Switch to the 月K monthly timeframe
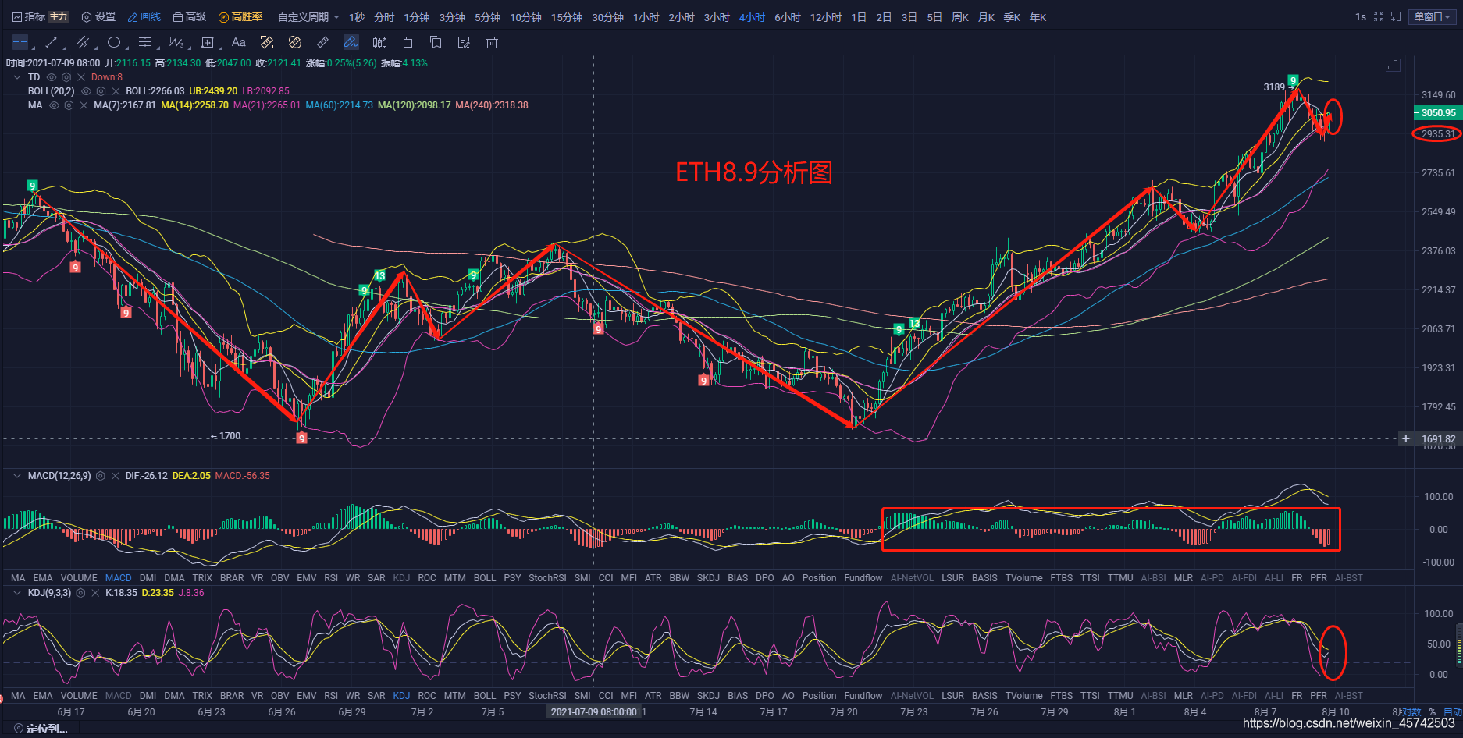Image resolution: width=1463 pixels, height=738 pixels. click(x=986, y=17)
